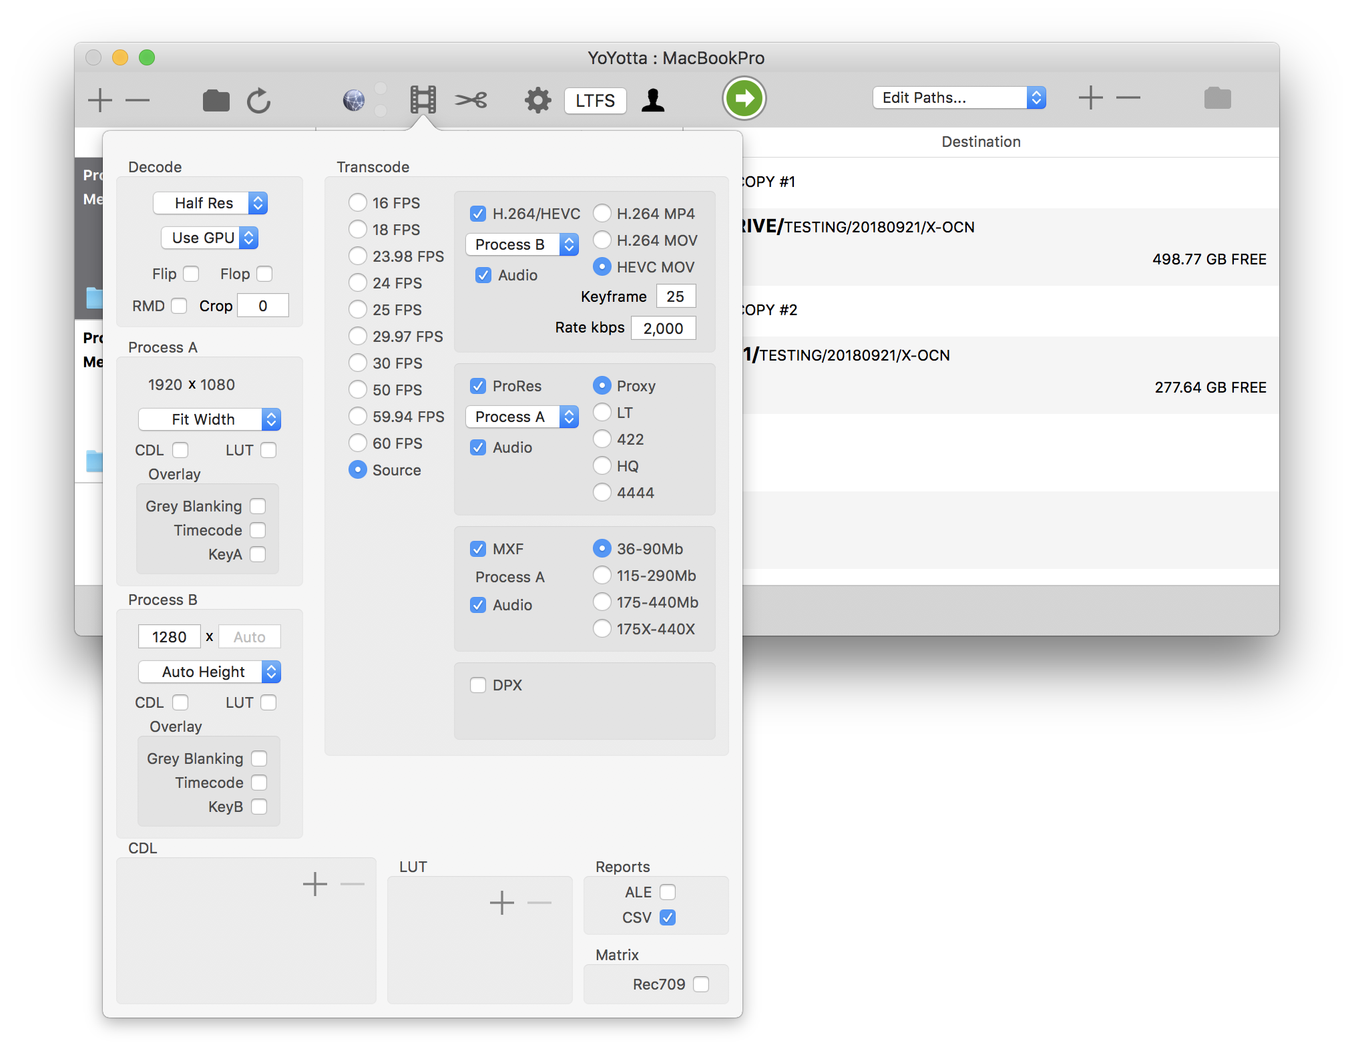Select the COPY #1 destination row
The image size is (1354, 1063).
coord(1011,182)
